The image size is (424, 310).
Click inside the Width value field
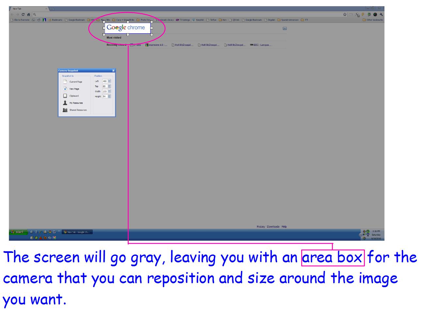(x=105, y=91)
